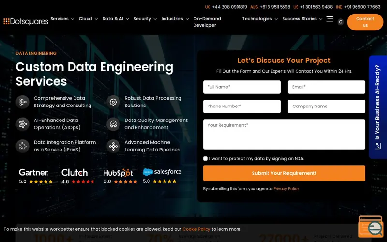Click Data Quality Management and Enhancement text

(x=156, y=124)
